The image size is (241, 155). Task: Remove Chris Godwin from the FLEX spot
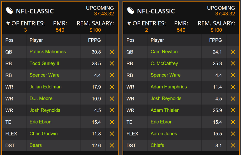[112, 134]
